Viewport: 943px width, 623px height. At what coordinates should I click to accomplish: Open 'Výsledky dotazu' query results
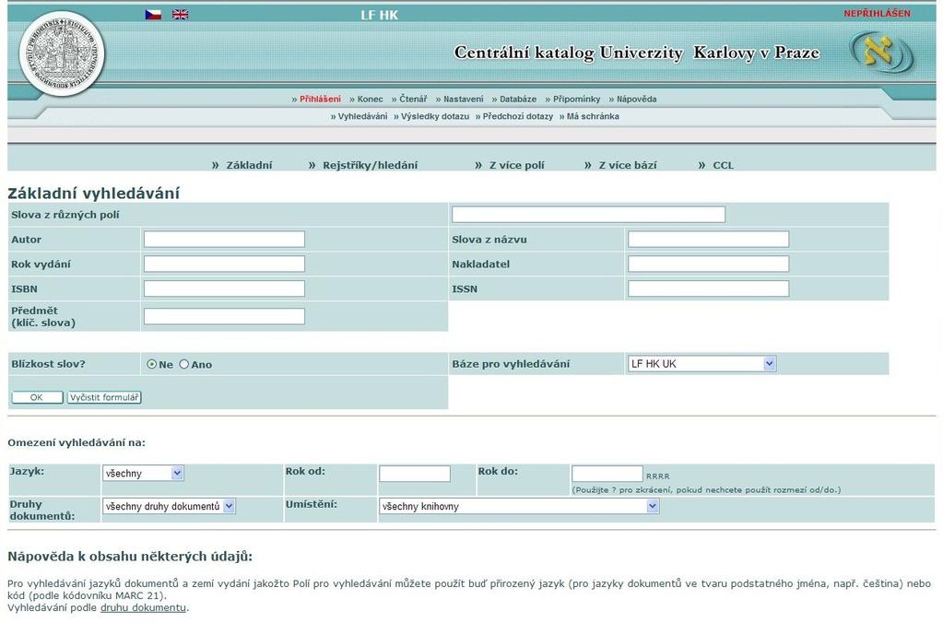point(435,117)
